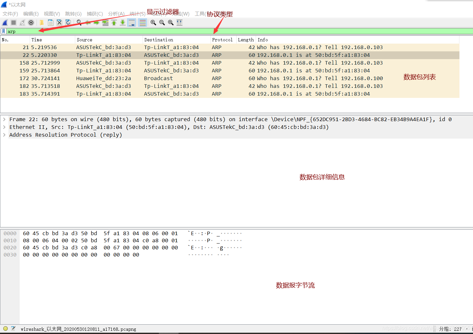The height and width of the screenshot is (334, 473).
Task: Select packet 158 at time 25.712999
Action: (230, 63)
